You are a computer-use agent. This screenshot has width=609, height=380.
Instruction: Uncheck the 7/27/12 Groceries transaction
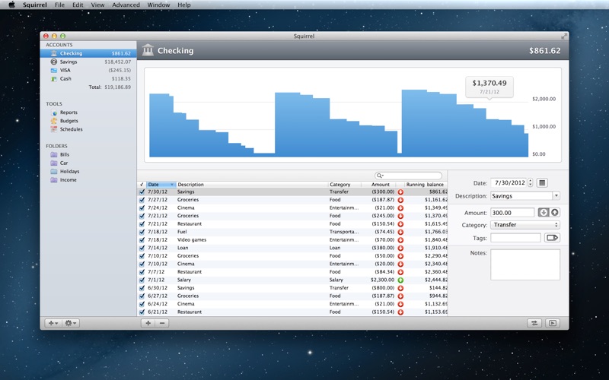(142, 200)
